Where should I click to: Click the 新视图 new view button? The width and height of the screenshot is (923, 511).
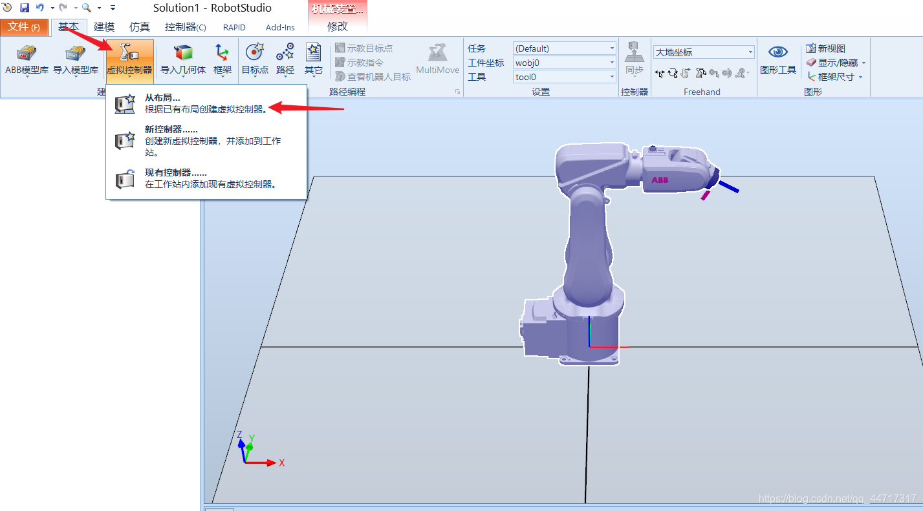click(825, 48)
